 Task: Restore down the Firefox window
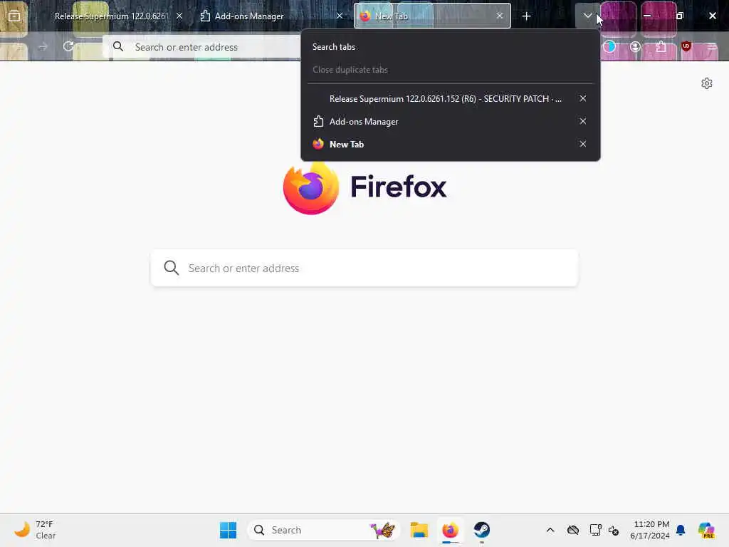680,16
